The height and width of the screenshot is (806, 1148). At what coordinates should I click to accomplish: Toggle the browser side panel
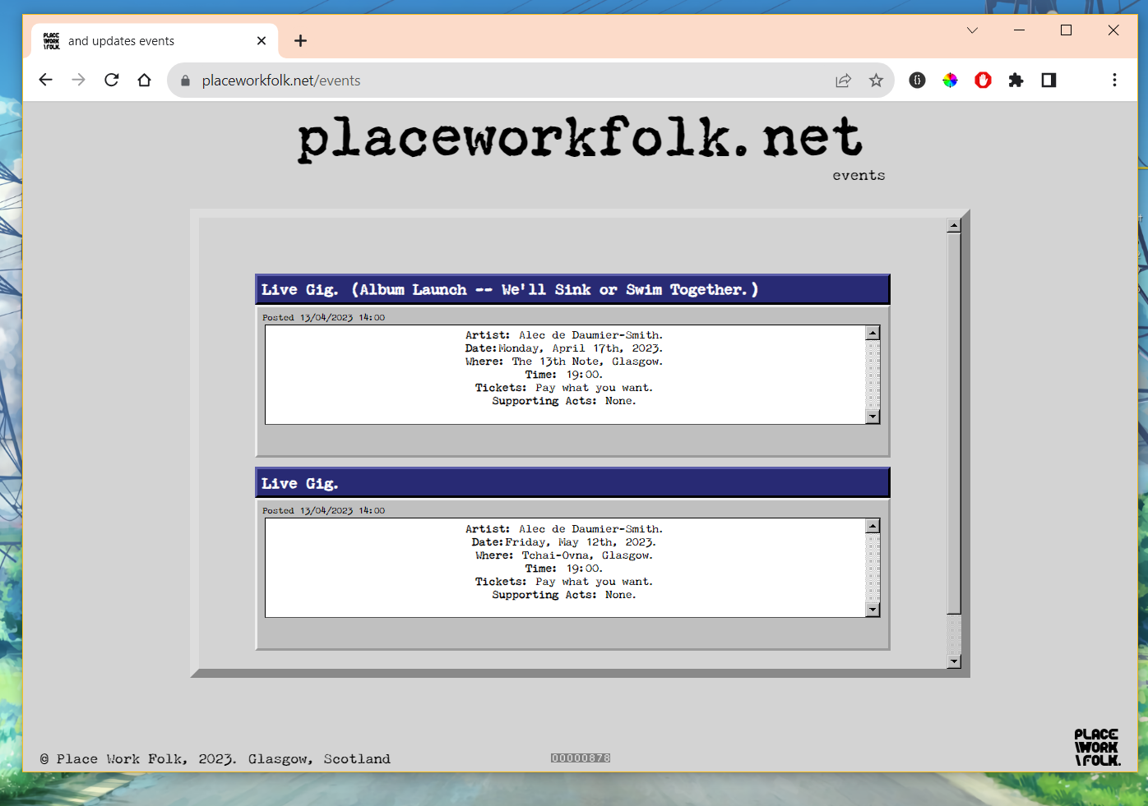tap(1048, 80)
